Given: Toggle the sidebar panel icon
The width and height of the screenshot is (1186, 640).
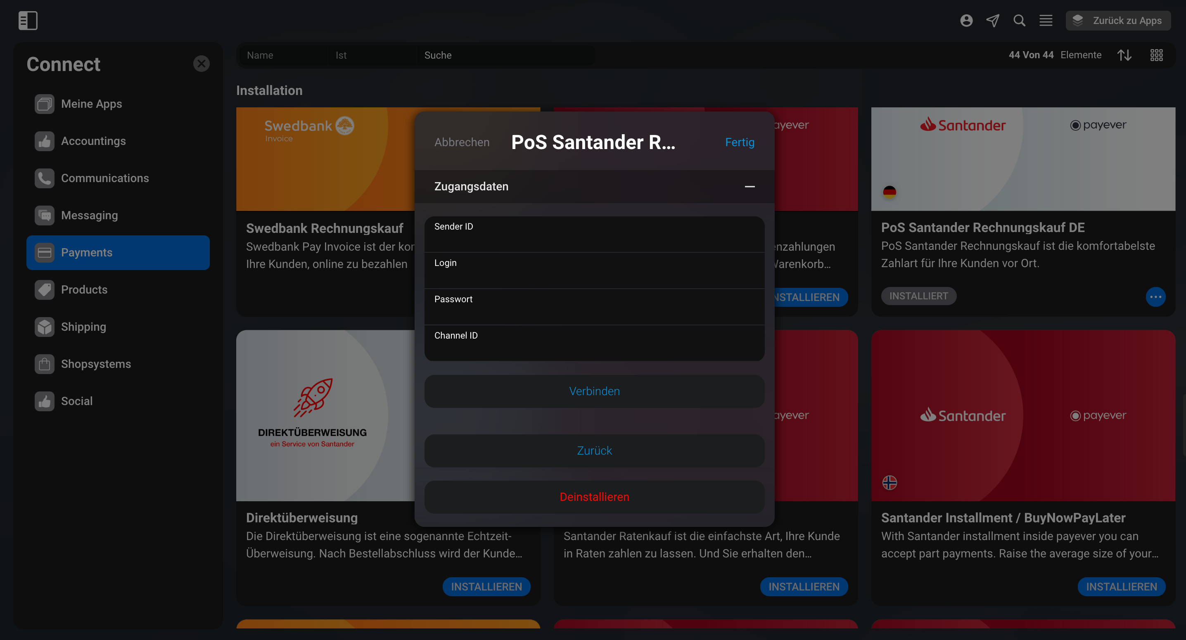Looking at the screenshot, I should point(28,20).
